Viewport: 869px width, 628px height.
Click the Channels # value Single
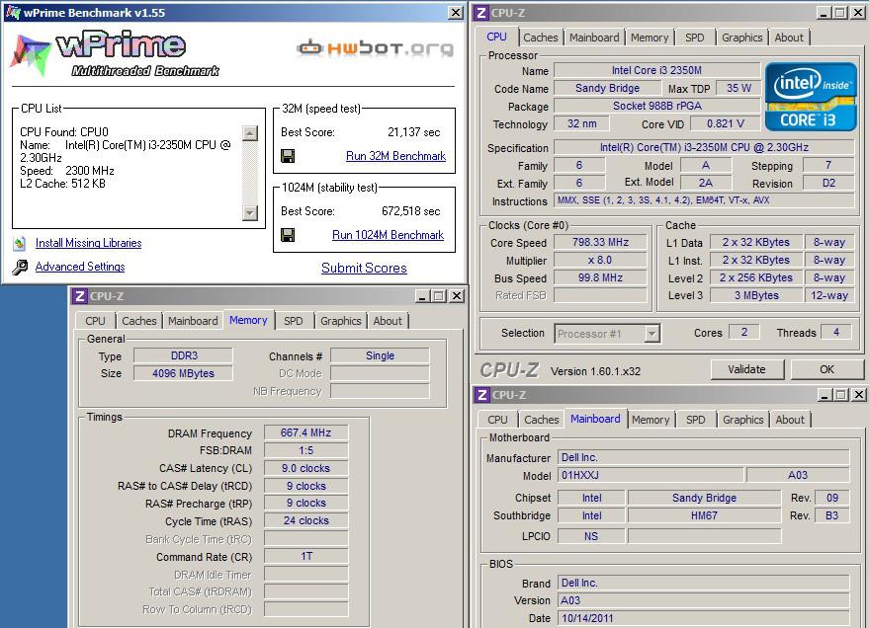pyautogui.click(x=381, y=355)
